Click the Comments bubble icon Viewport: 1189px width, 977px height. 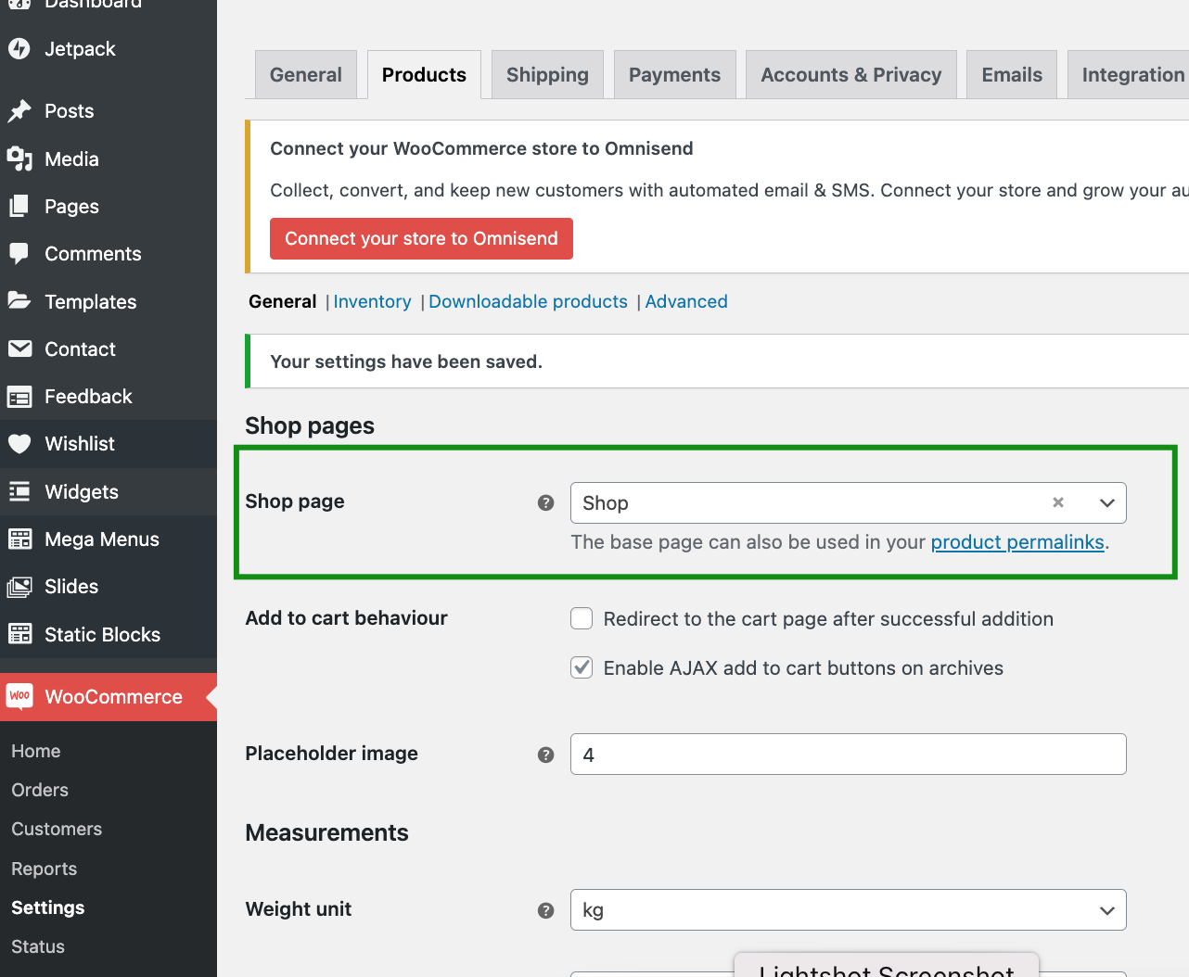coord(19,253)
